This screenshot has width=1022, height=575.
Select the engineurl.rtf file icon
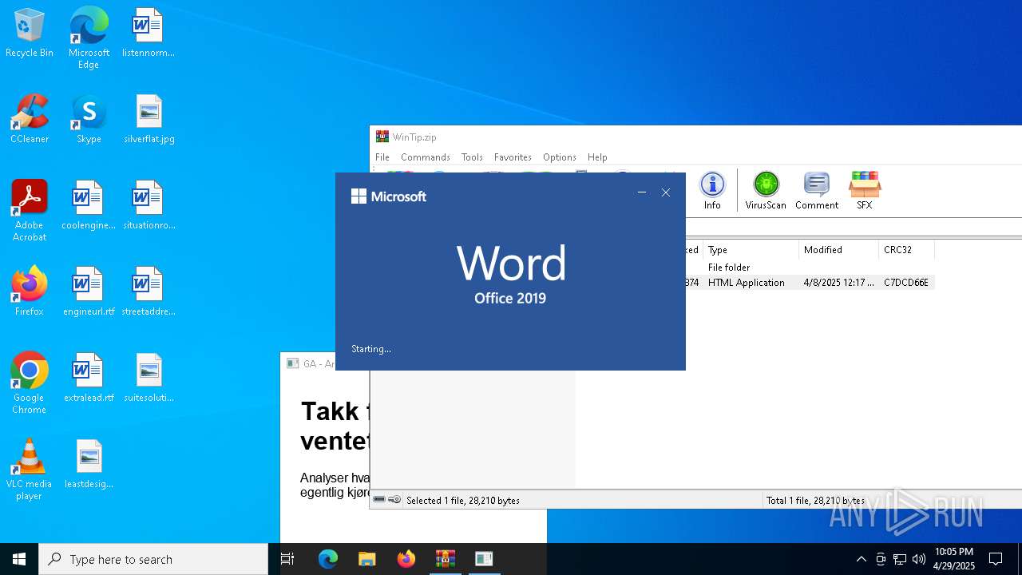pos(89,292)
